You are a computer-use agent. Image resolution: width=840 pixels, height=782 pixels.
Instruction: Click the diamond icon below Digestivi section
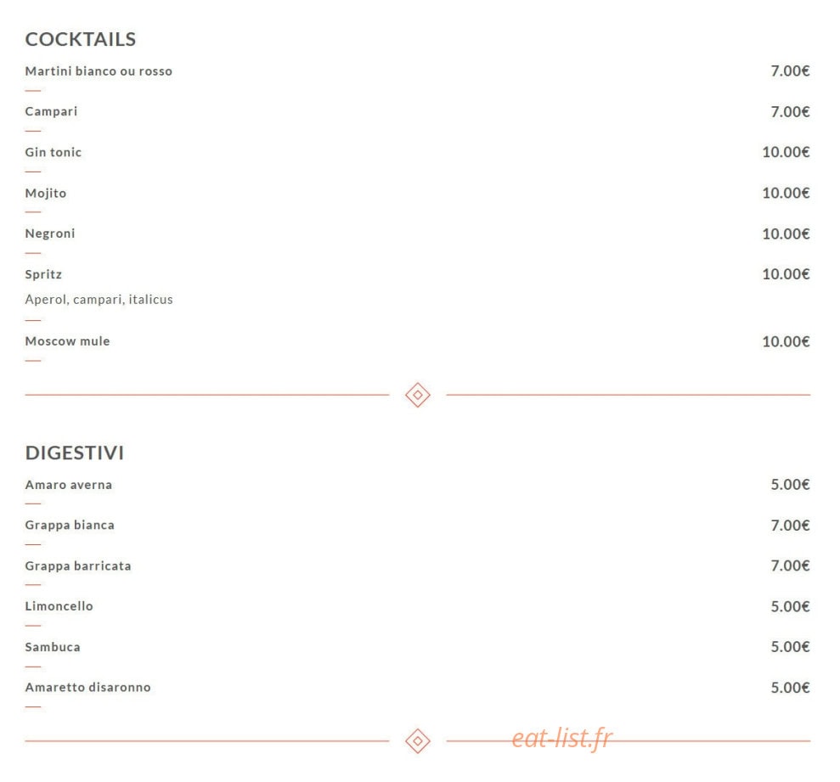click(418, 740)
